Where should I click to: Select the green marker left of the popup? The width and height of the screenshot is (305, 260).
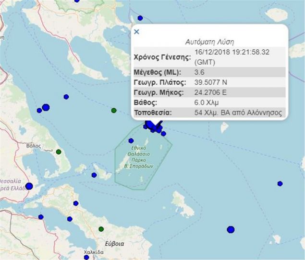click(x=114, y=111)
